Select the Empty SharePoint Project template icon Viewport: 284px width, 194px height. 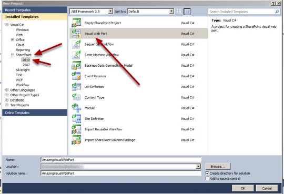pyautogui.click(x=76, y=23)
